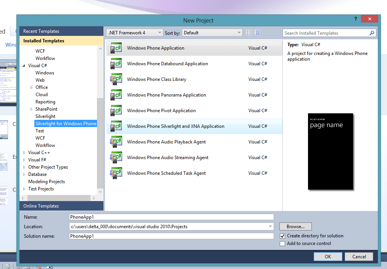The image size is (387, 269).
Task: Click the Windows Phone Panorama Application icon
Action: coord(116,95)
